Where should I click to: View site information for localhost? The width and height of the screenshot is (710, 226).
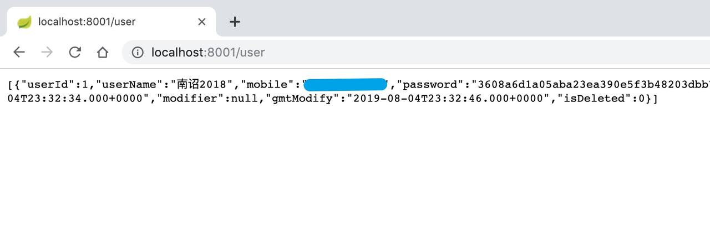[137, 52]
